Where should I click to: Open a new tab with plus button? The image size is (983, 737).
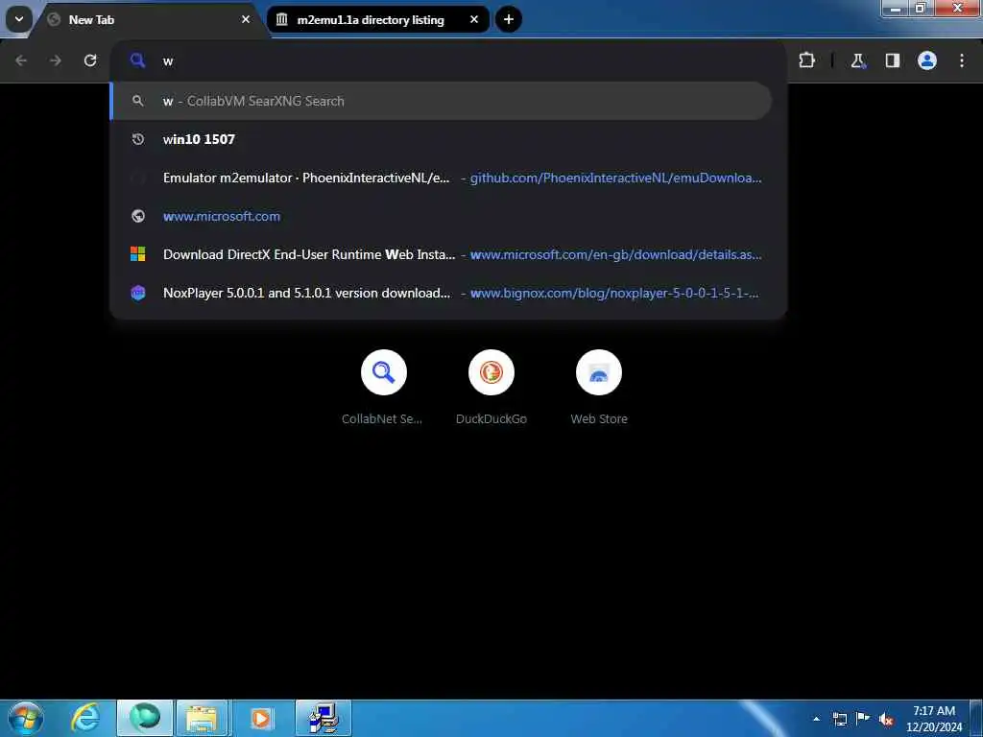(x=509, y=19)
